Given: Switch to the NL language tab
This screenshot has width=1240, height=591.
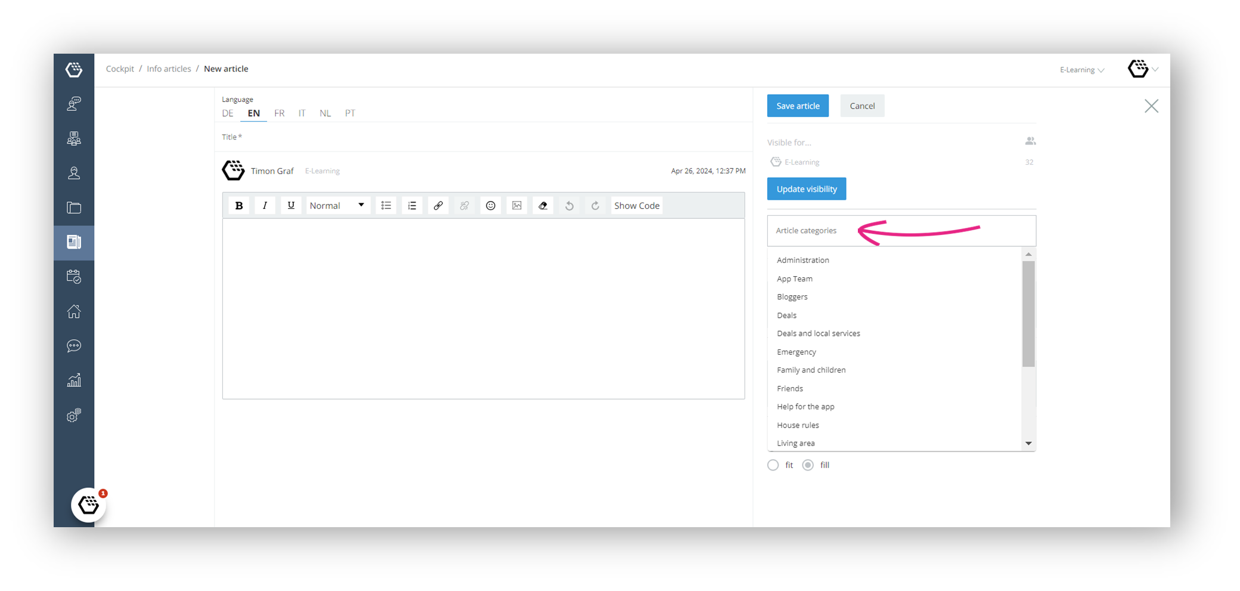Looking at the screenshot, I should pos(325,113).
